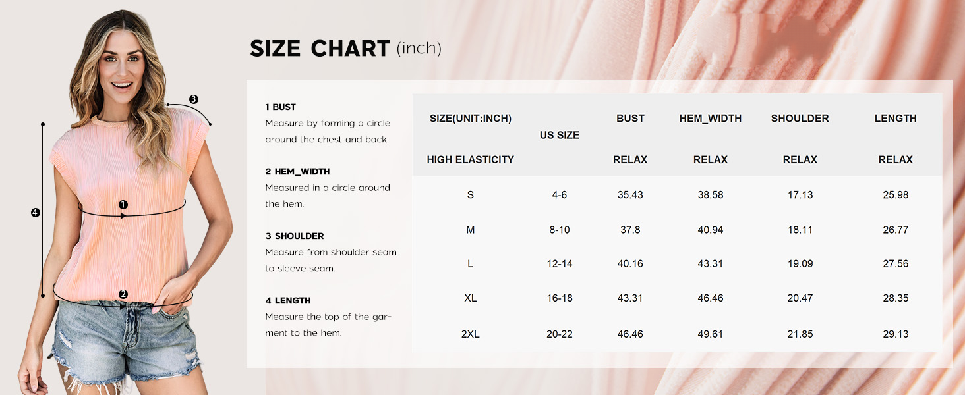Click the number 4 length marker
This screenshot has height=395, width=965.
pyautogui.click(x=36, y=212)
